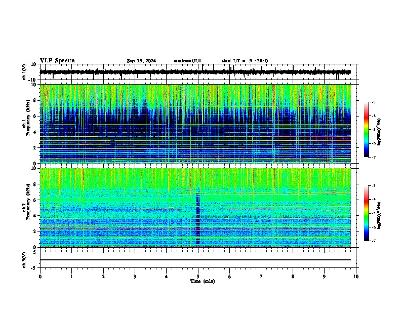Click the ch.1 colorbar "log(PSD)" label
The height and width of the screenshot is (310, 401).
pyautogui.click(x=379, y=132)
